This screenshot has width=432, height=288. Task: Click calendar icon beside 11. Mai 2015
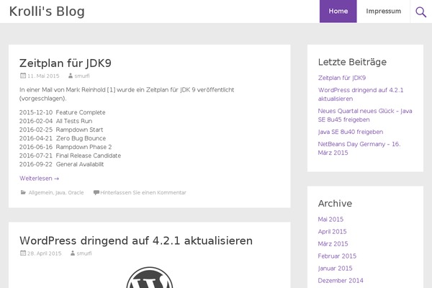[x=23, y=76]
